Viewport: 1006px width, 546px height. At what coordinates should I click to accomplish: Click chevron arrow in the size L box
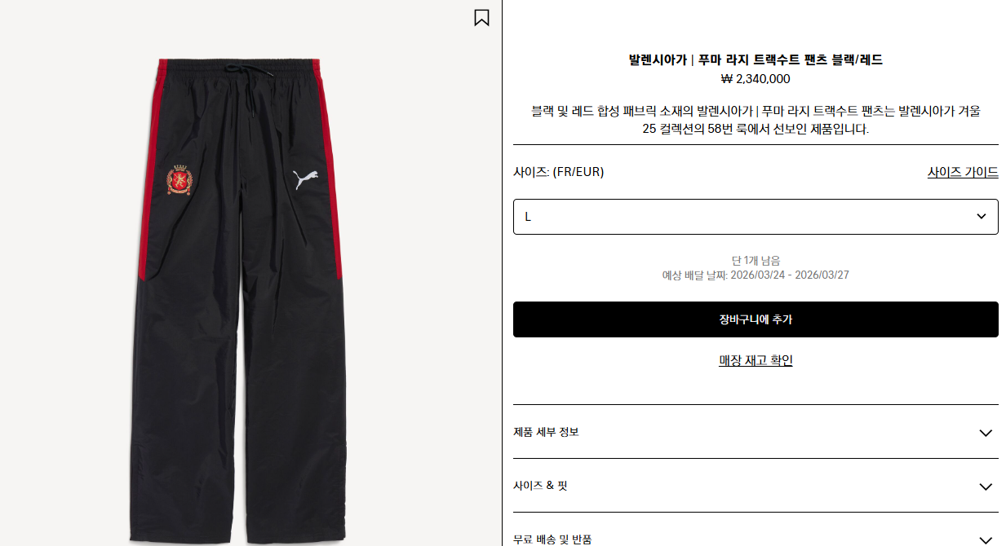[981, 217]
